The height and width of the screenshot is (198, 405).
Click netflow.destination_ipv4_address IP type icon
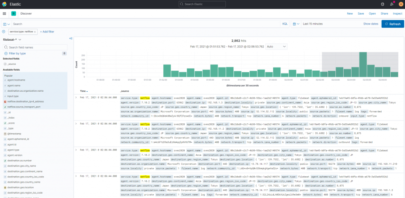tap(6, 102)
